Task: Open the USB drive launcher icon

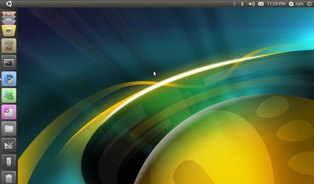Action: pyautogui.click(x=9, y=162)
